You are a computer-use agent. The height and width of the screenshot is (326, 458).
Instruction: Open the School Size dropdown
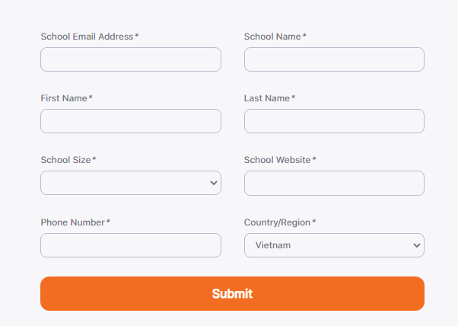tap(131, 183)
